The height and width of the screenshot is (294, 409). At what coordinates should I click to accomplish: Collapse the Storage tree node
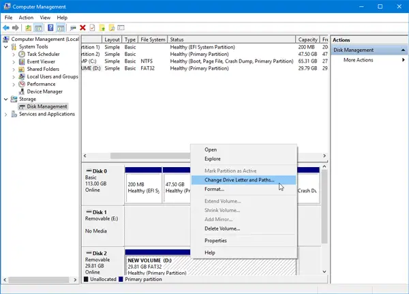5,99
